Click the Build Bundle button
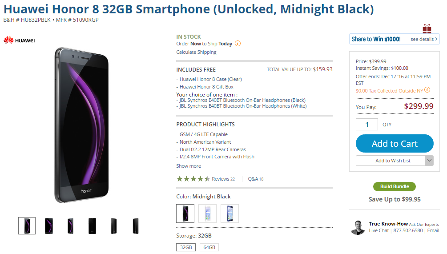Viewport: 447px width, 254px height. [395, 186]
